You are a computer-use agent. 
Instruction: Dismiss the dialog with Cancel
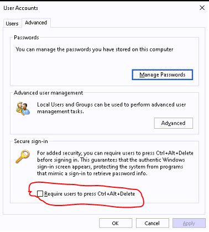pos(152,223)
